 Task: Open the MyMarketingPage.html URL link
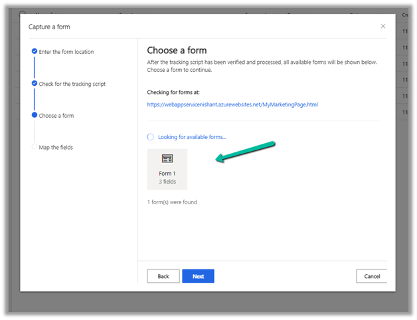click(x=232, y=104)
